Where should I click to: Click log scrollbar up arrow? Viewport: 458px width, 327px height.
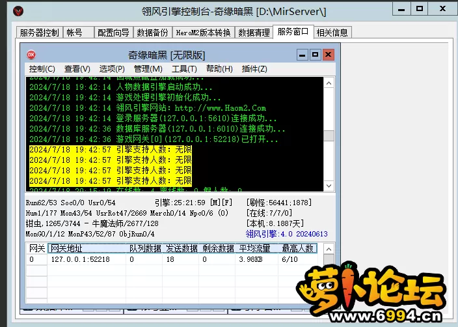point(329,83)
